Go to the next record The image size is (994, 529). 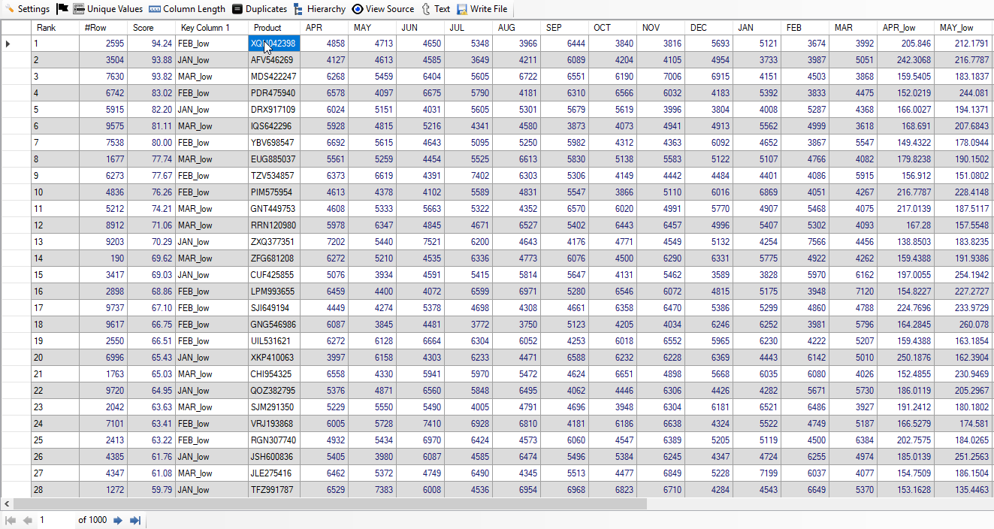(x=118, y=520)
